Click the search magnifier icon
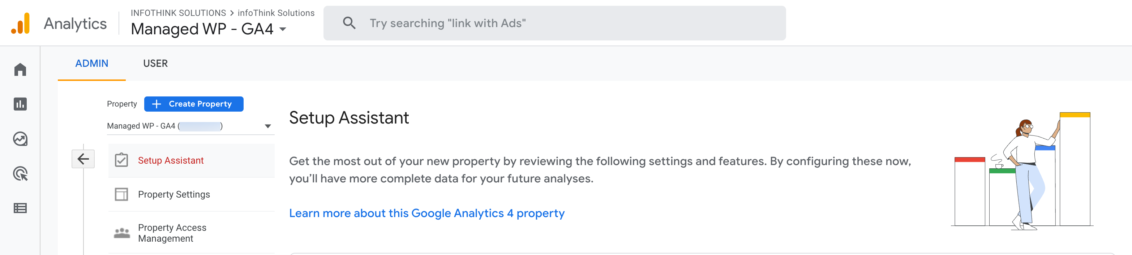Viewport: 1132px width, 255px height. click(350, 23)
